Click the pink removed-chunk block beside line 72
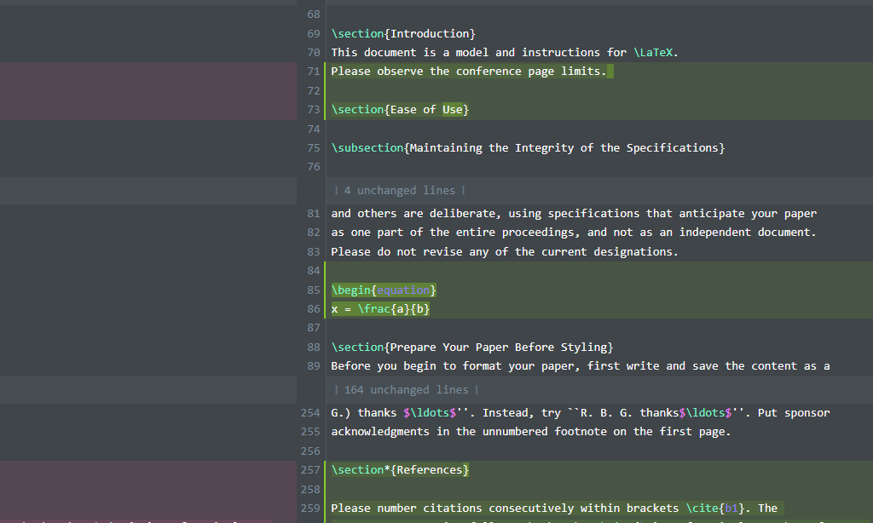The height and width of the screenshot is (523, 873). tap(148, 90)
